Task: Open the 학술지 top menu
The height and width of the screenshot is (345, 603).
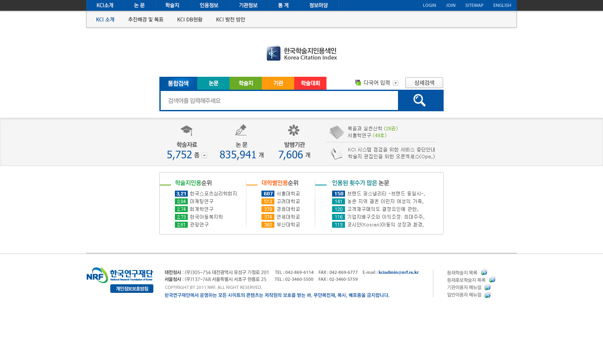Action: [172, 5]
